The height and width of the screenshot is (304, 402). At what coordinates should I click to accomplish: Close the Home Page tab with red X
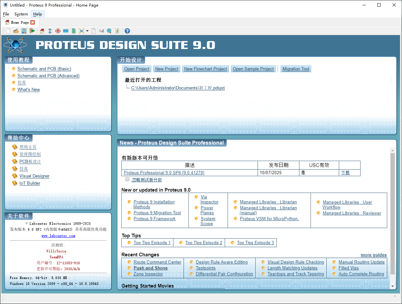coord(33,22)
